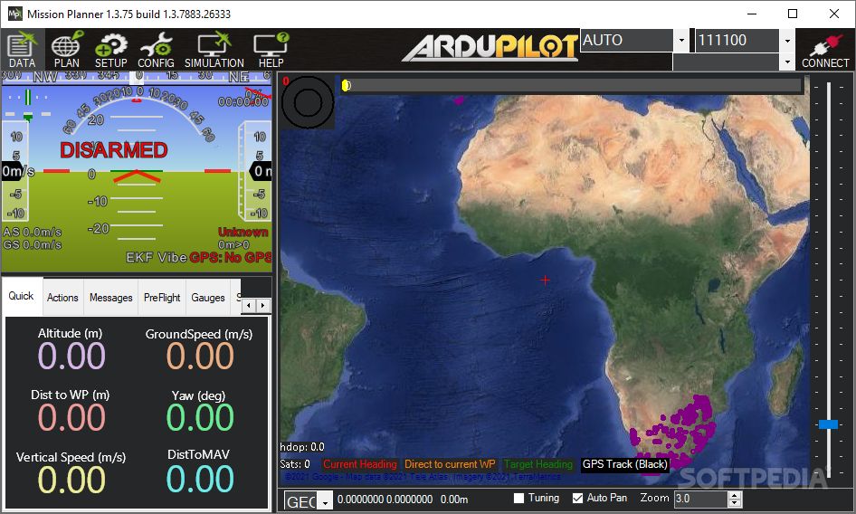Click the CONNECT plug icon
The height and width of the screenshot is (514, 856).
[x=825, y=50]
